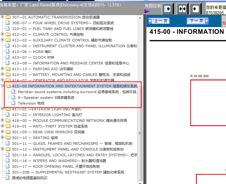Select 501-11 GLASS, FRAMES AND MECHANISMS

72,144
